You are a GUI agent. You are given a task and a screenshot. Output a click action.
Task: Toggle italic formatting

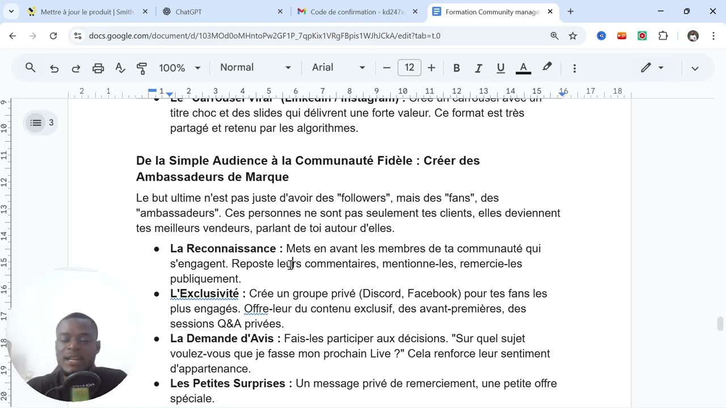478,68
